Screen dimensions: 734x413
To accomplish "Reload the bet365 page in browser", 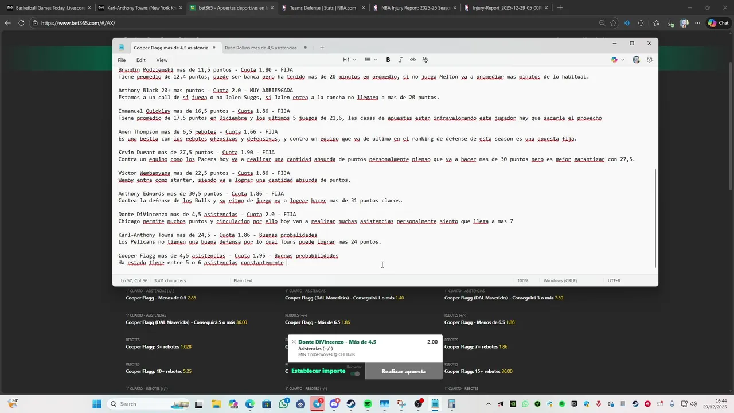I will point(21,23).
